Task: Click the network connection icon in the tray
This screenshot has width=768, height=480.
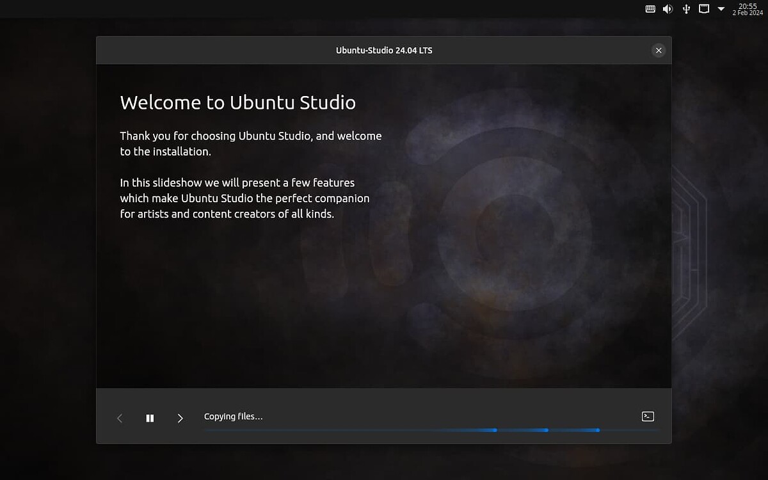Action: (x=703, y=9)
